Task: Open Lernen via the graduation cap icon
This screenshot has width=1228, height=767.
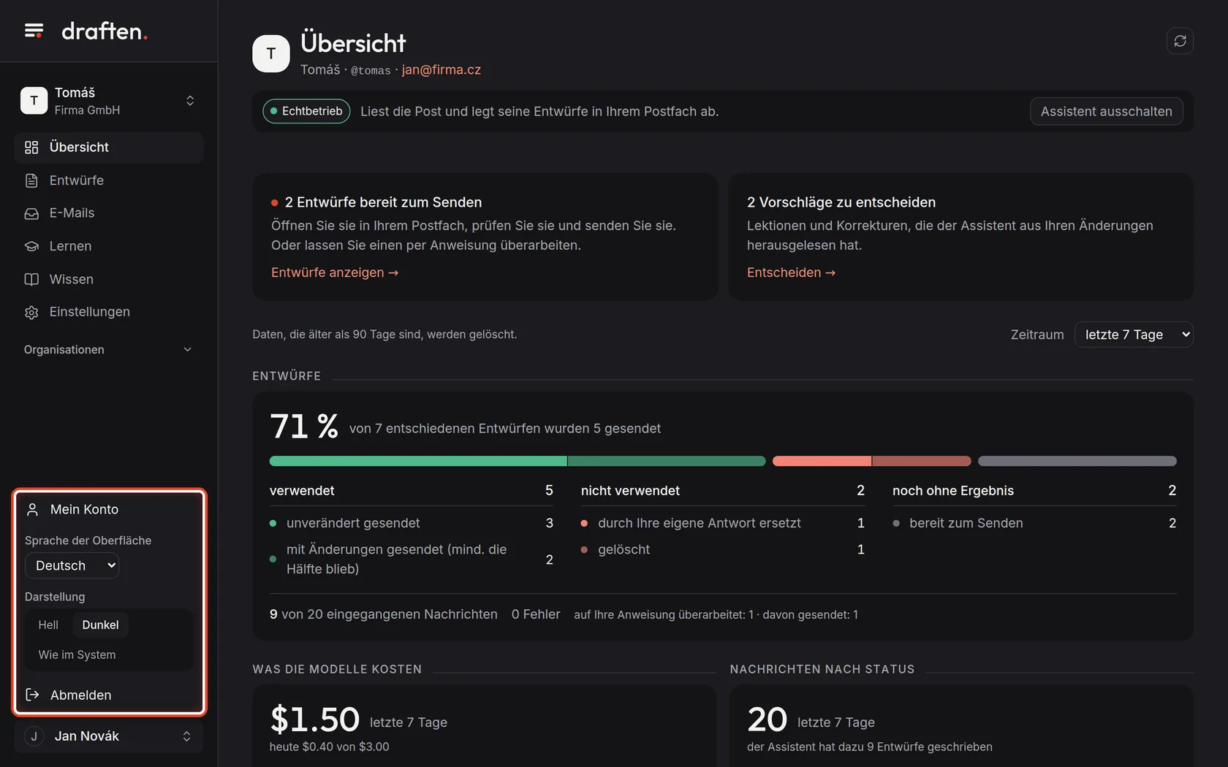Action: coord(31,246)
